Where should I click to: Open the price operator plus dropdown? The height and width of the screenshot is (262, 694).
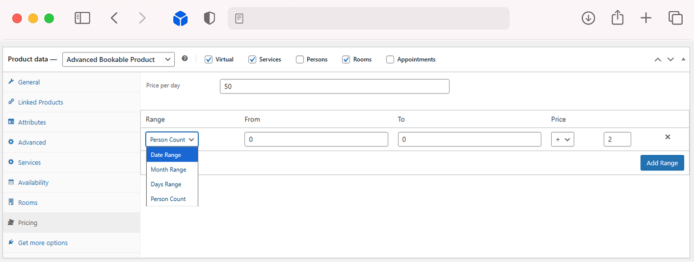[562, 140]
